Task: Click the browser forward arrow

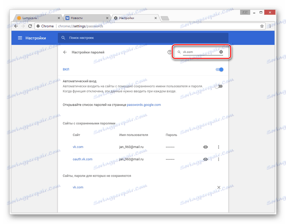Action: pos(23,26)
